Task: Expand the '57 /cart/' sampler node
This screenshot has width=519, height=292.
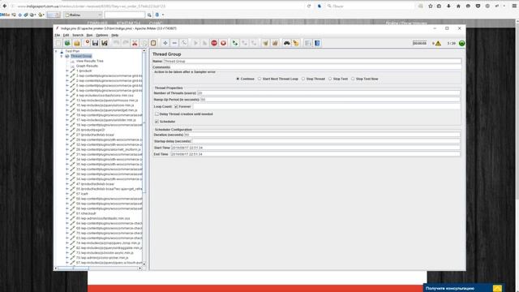Action: pyautogui.click(x=67, y=194)
